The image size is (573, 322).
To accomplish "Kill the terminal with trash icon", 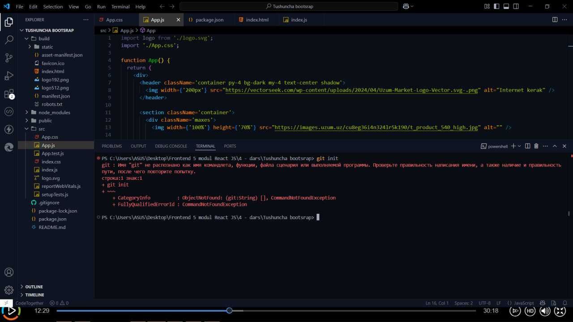I will 536,146.
